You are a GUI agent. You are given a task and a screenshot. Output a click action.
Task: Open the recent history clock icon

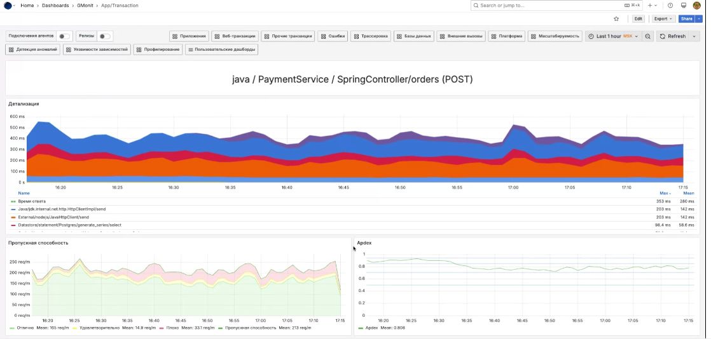click(670, 5)
